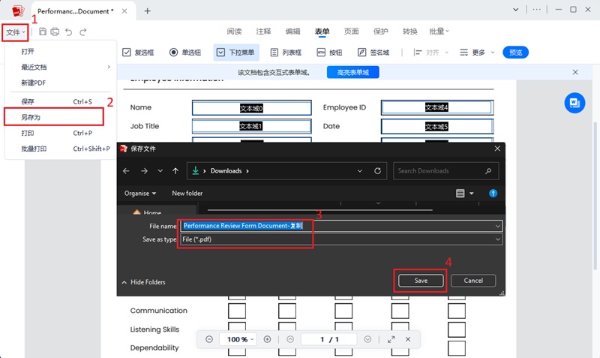
Task: Choose 批量打印 (Batch print) menu item
Action: [x=61, y=149]
